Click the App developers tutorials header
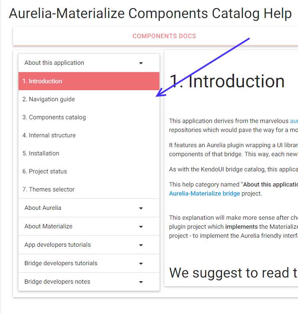 pyautogui.click(x=57, y=245)
